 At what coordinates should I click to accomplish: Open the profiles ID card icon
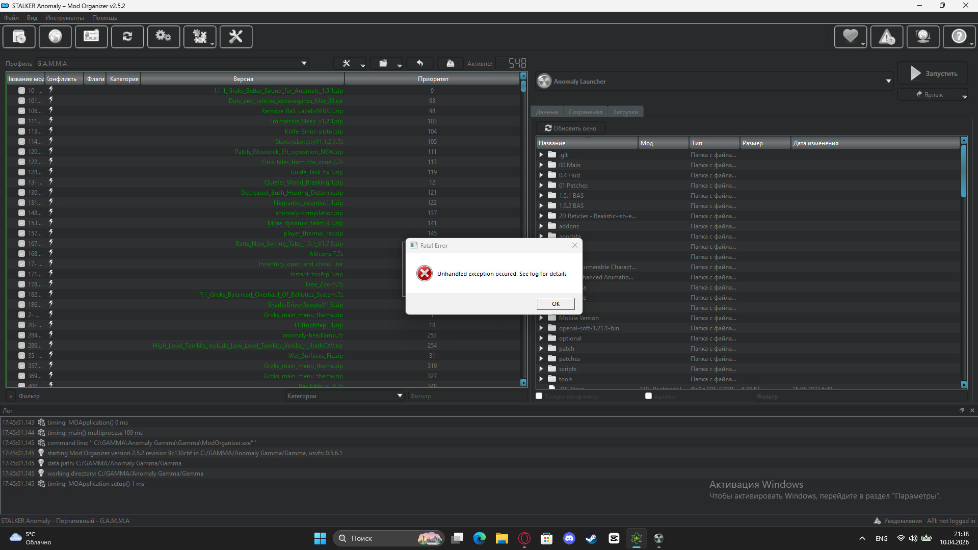(91, 37)
